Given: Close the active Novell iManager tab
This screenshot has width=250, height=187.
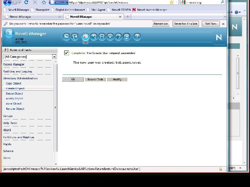Looking at the screenshot, I should coord(120,17).
